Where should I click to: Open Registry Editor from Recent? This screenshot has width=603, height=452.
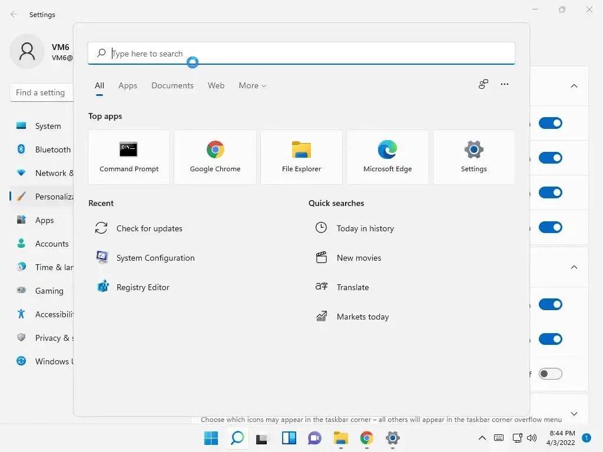pyautogui.click(x=132, y=287)
